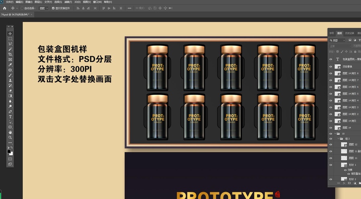Swap foreground and background colors

[x=12, y=147]
